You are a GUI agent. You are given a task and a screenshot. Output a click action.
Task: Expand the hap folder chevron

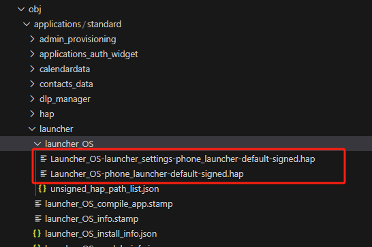coord(32,114)
